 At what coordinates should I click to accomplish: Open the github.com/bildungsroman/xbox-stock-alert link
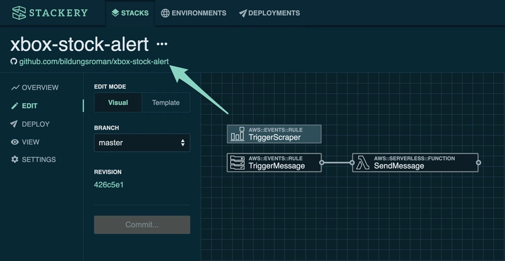click(94, 62)
